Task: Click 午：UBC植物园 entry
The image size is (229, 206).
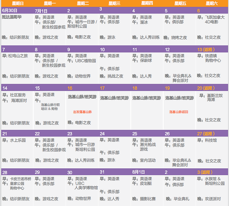Action: [82, 61]
